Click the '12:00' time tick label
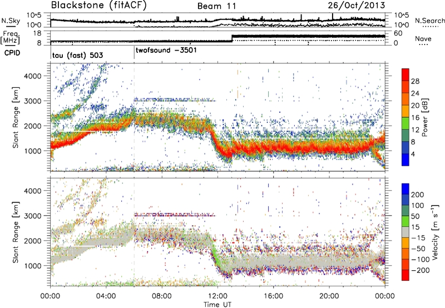This screenshot has height=308, width=445. (217, 296)
